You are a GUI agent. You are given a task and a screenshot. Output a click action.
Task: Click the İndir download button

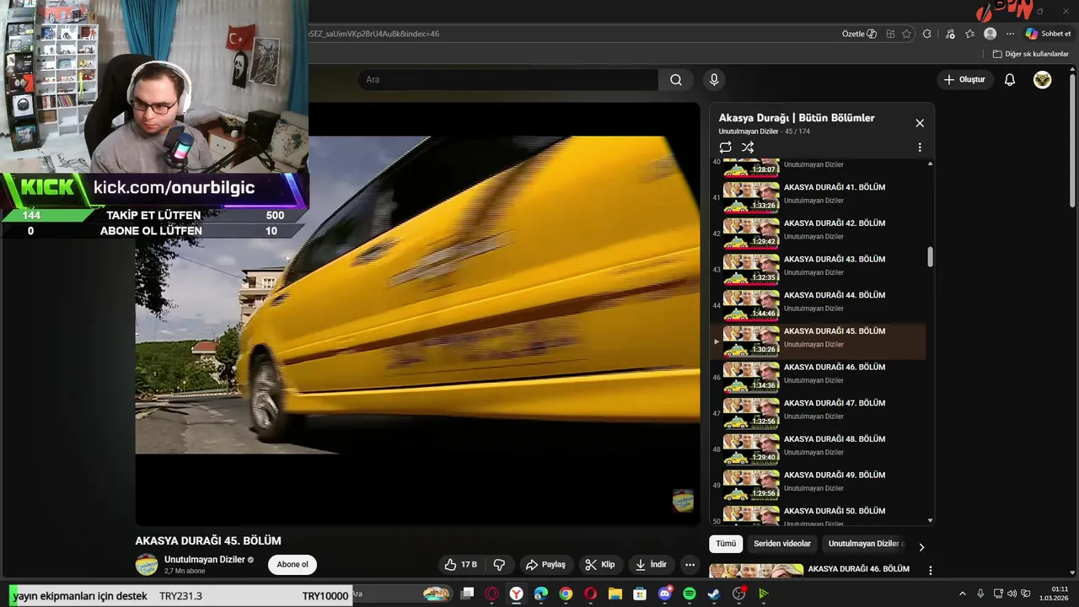click(651, 565)
